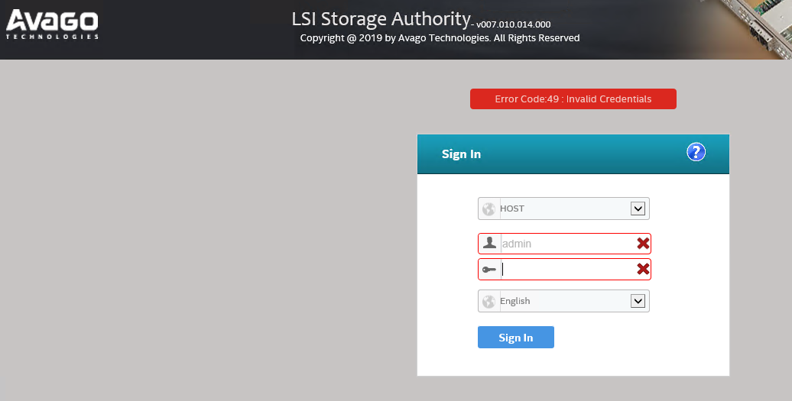Click the LSI Storage Authority title

[x=381, y=19]
